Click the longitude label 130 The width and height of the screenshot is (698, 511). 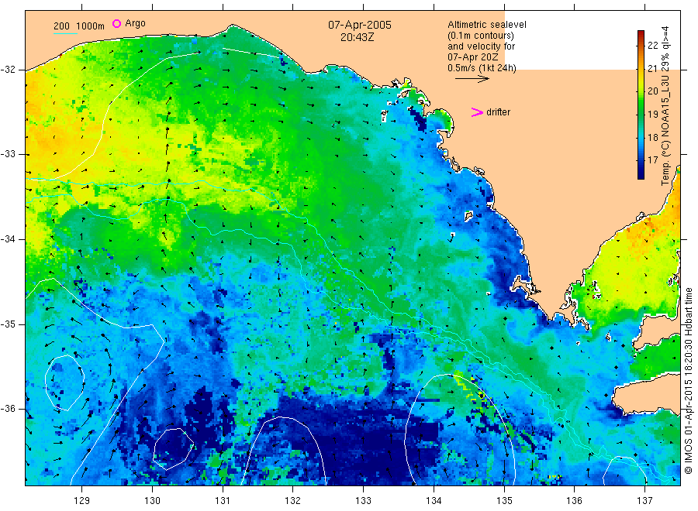pyautogui.click(x=152, y=501)
